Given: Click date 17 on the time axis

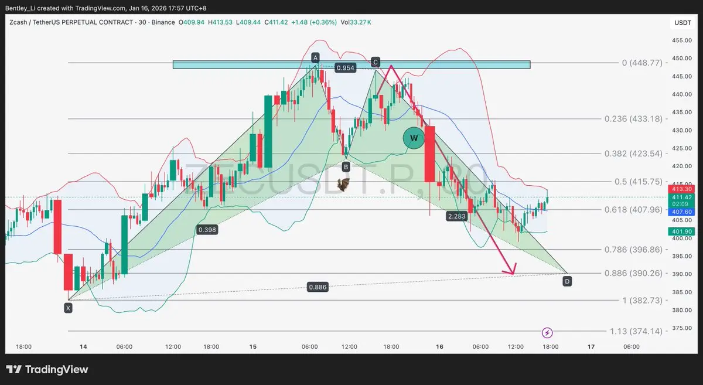Looking at the screenshot, I should pyautogui.click(x=591, y=347).
